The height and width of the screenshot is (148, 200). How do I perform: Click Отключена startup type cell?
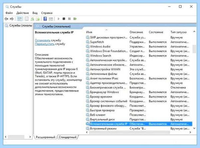178,87
